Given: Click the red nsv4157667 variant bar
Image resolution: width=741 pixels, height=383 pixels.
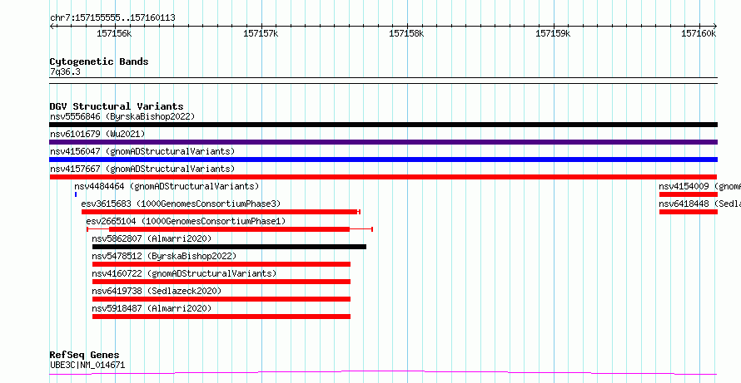Looking at the screenshot, I should click(x=383, y=177).
